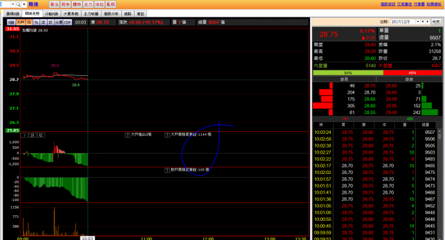445x240 pixels.
Task: Toggle the 訂 chart button
Action: [x=51, y=22]
